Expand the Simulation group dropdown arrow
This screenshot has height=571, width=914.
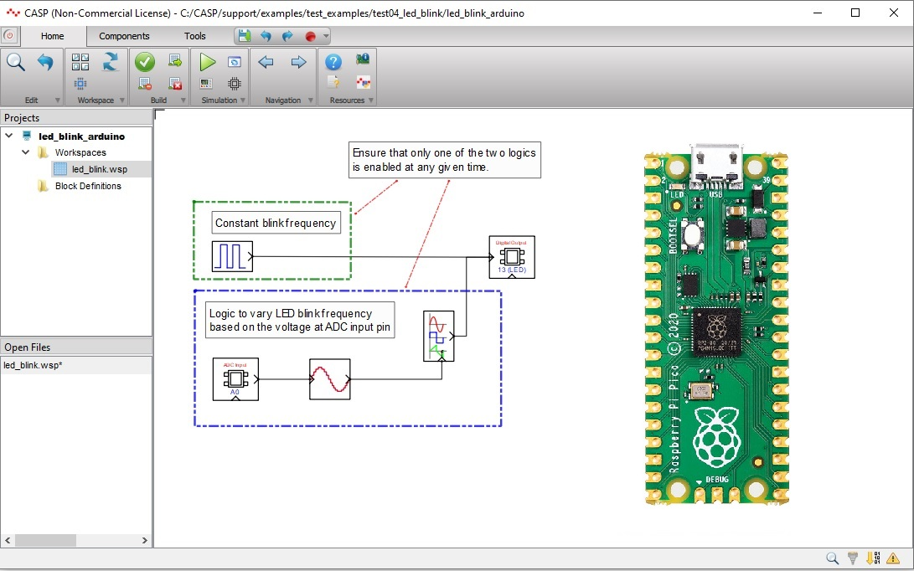[x=243, y=100]
